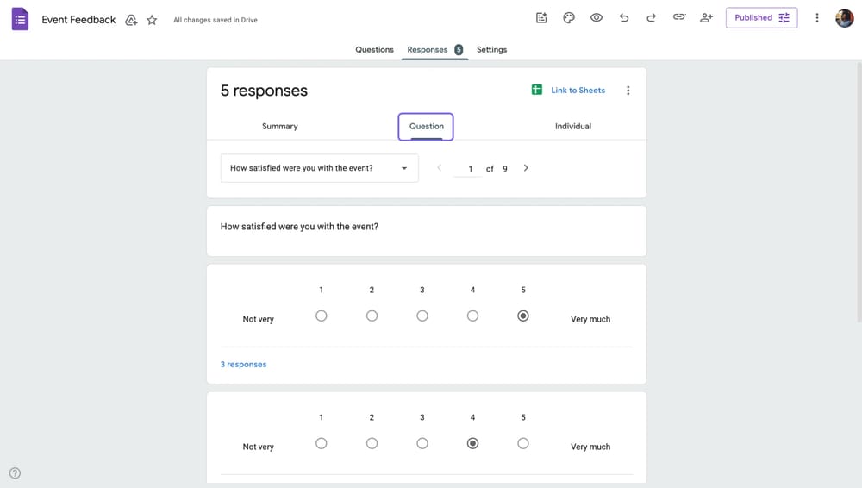The height and width of the screenshot is (488, 862).
Task: Click the redo arrow icon
Action: pyautogui.click(x=652, y=17)
